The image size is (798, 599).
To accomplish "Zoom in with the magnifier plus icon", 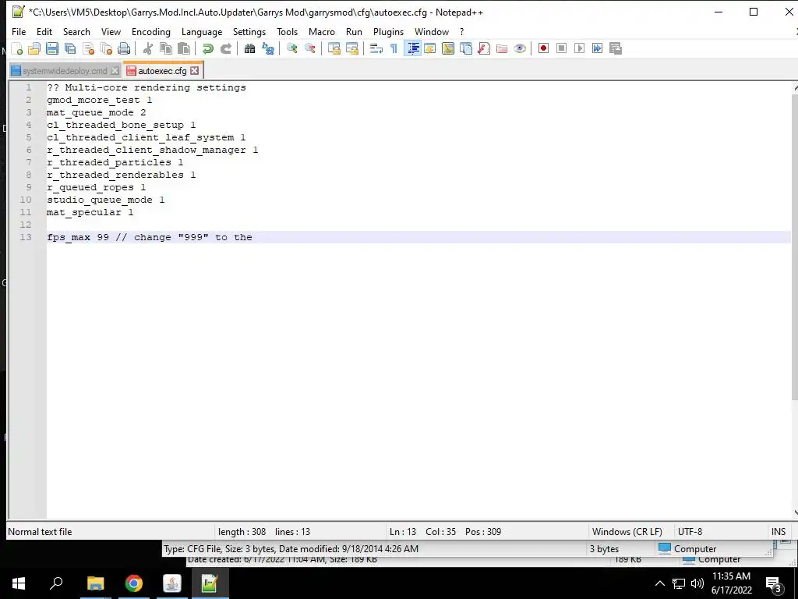I will 291,48.
